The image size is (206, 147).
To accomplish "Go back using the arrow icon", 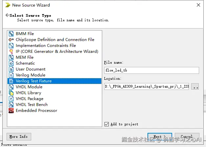I will pyautogui.click(x=7, y=15).
